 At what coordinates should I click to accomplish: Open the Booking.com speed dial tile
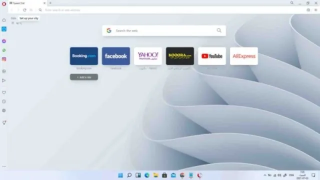coord(84,56)
